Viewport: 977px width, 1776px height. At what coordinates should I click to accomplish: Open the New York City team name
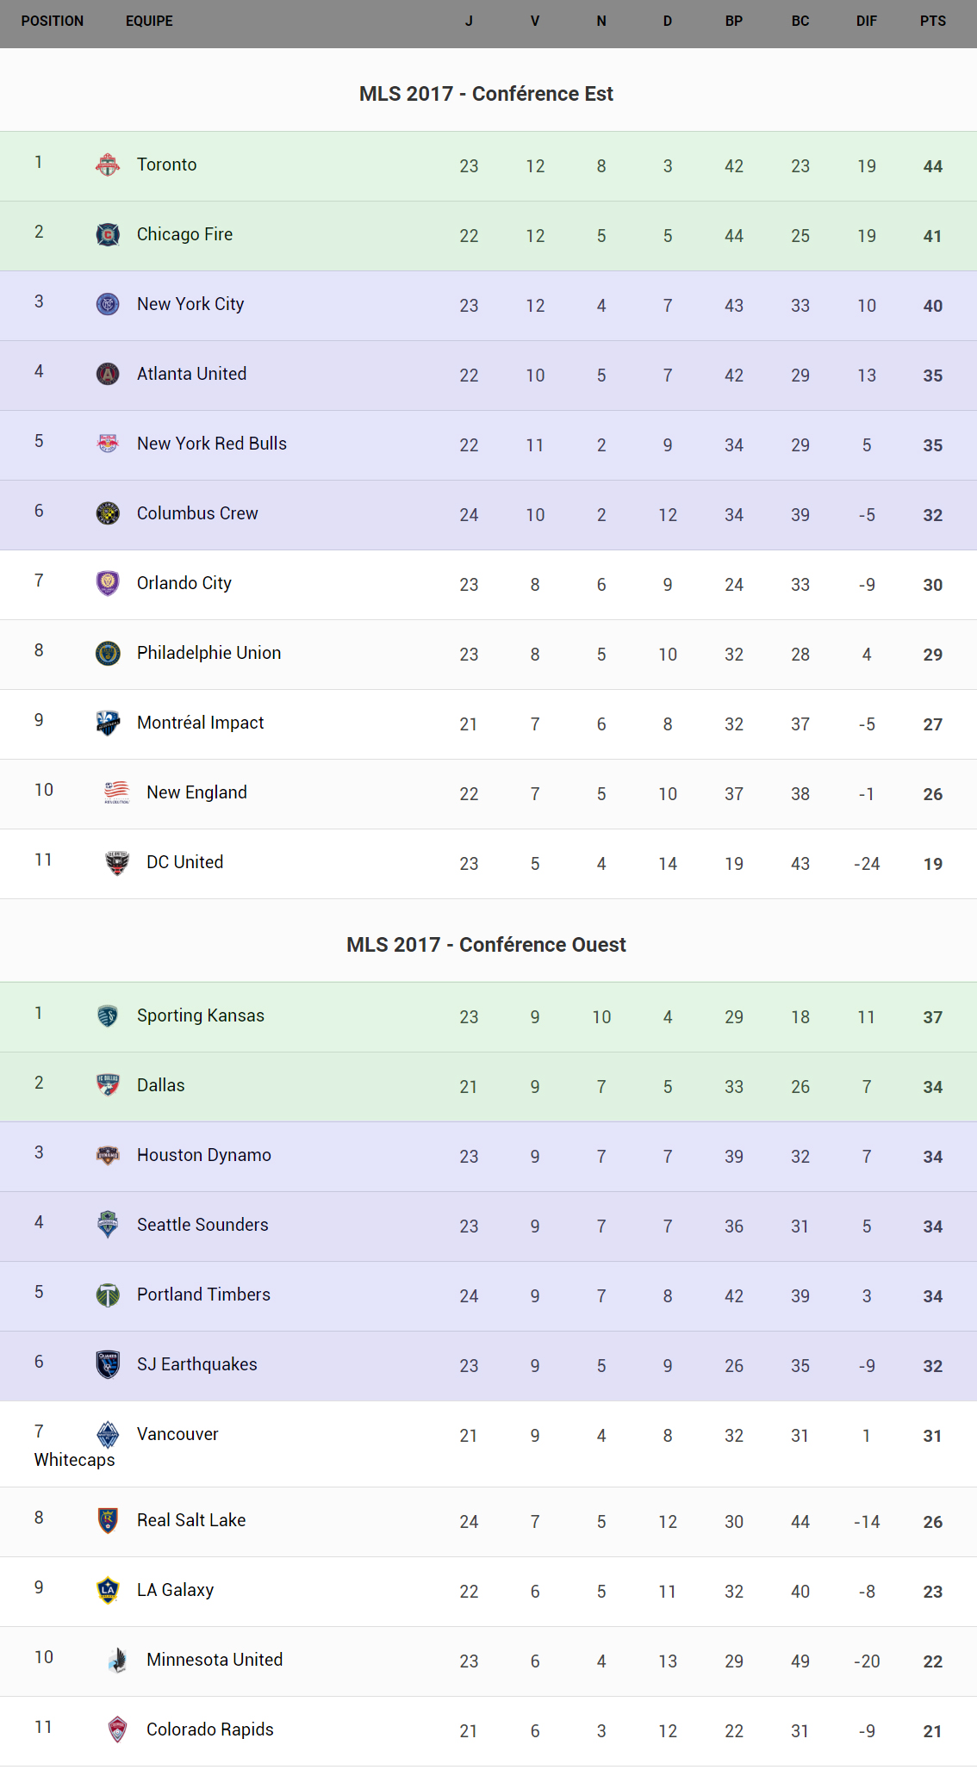point(190,304)
